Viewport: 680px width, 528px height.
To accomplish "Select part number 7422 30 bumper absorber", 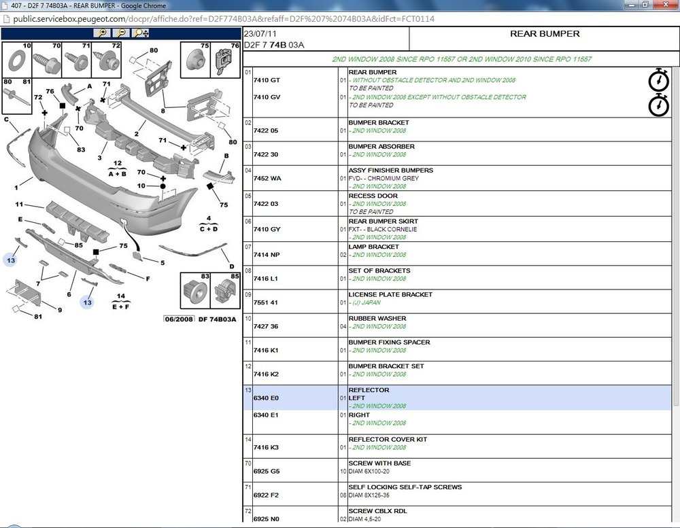I will click(x=265, y=154).
